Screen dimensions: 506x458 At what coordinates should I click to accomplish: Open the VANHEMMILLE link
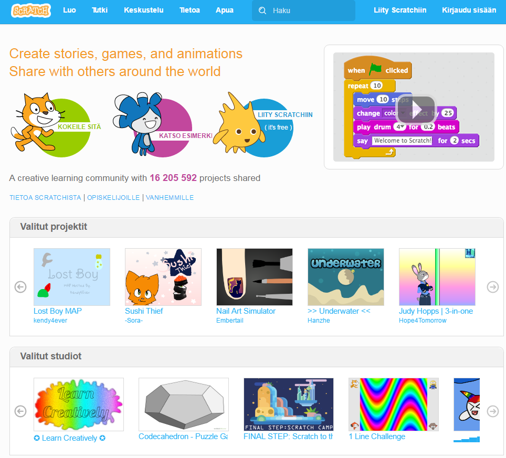tap(170, 197)
